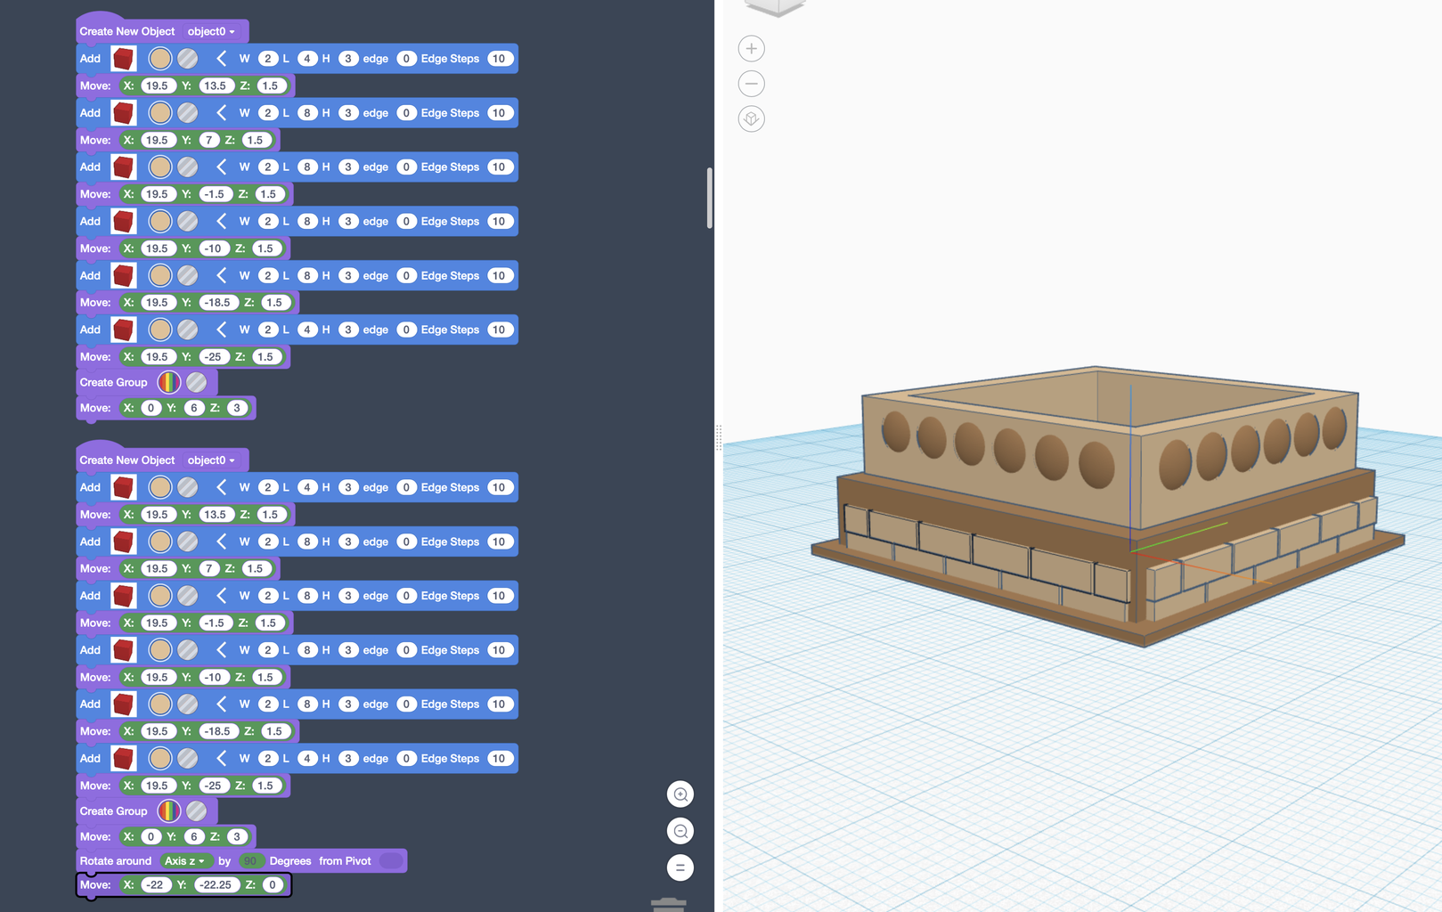Viewport: 1442px width, 912px height.
Task: Select the red box shape icon in first Add block
Action: pyautogui.click(x=123, y=58)
